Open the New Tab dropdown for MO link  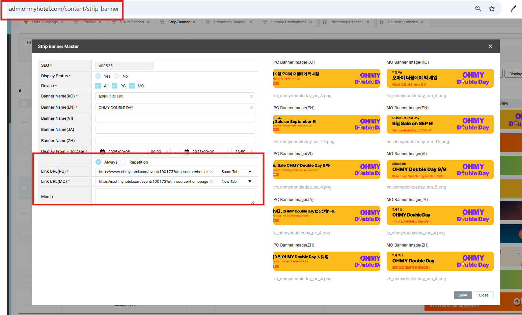tap(236, 181)
